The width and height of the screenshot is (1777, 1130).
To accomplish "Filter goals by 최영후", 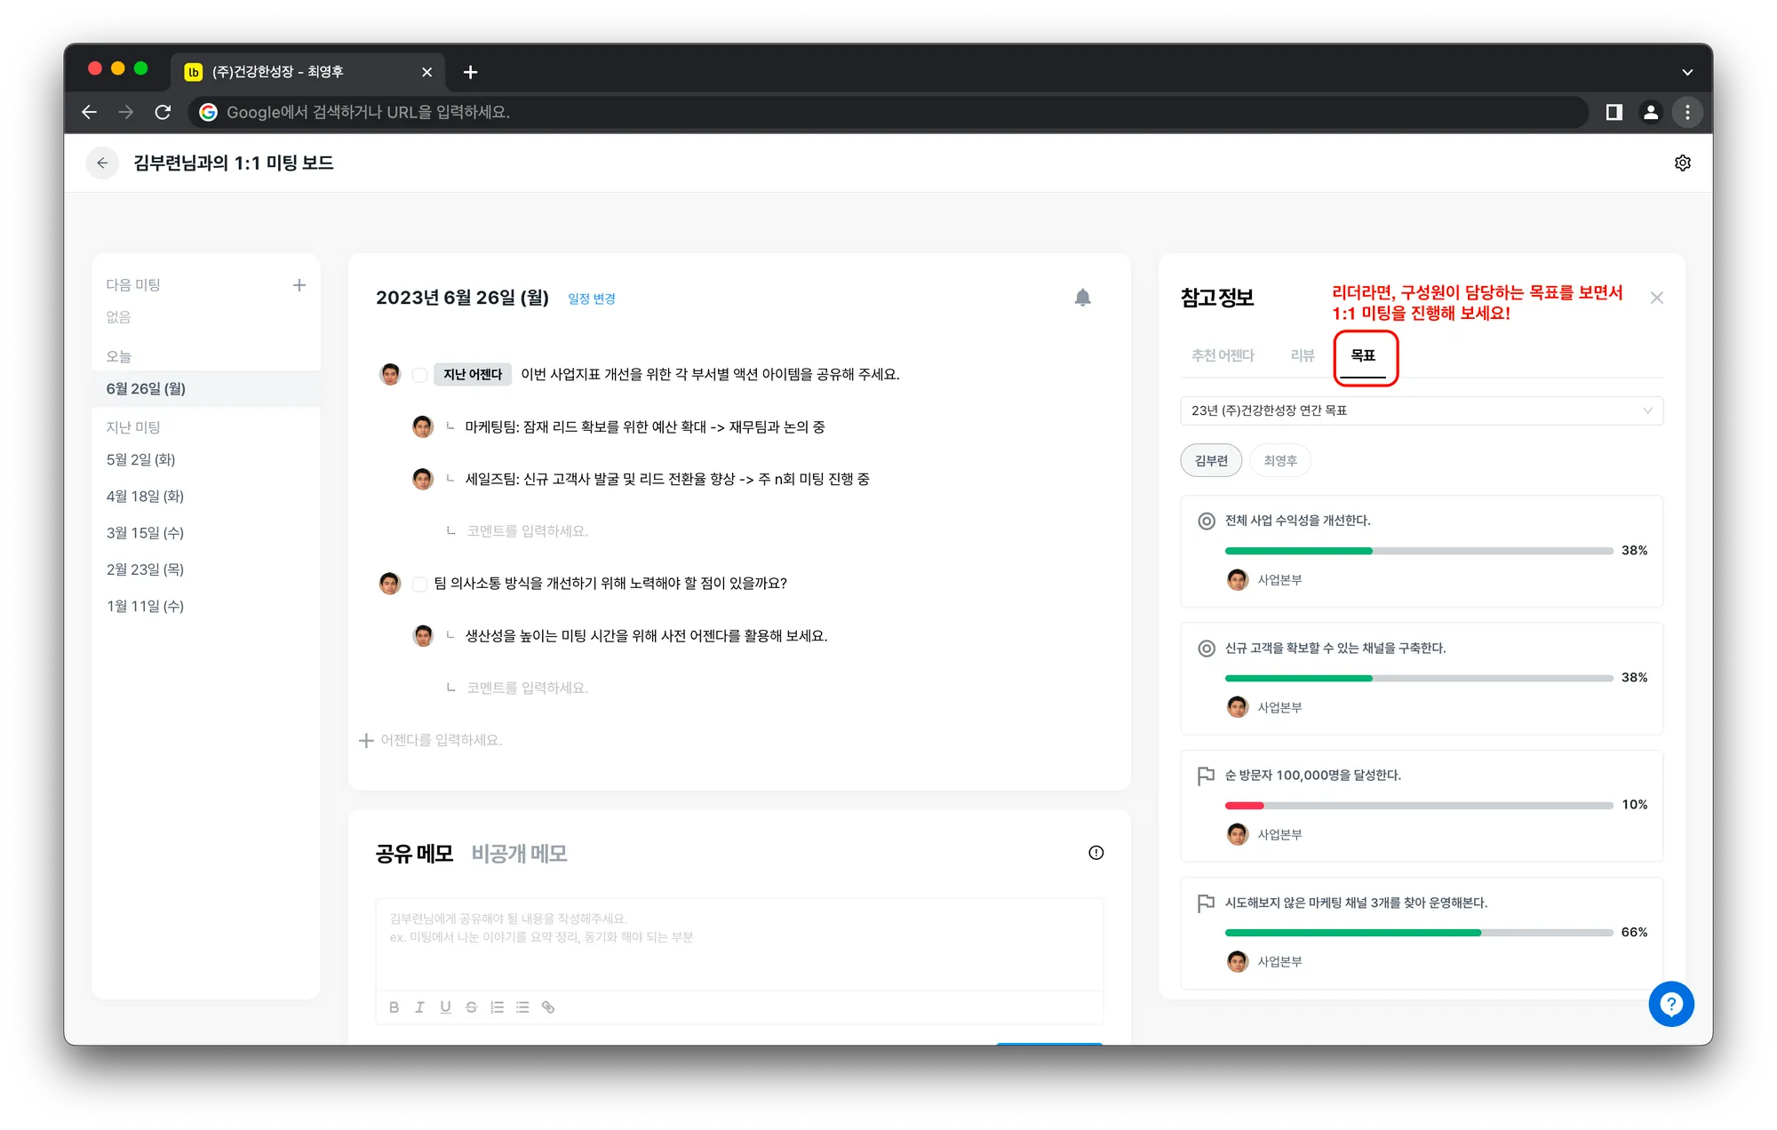I will (1280, 460).
